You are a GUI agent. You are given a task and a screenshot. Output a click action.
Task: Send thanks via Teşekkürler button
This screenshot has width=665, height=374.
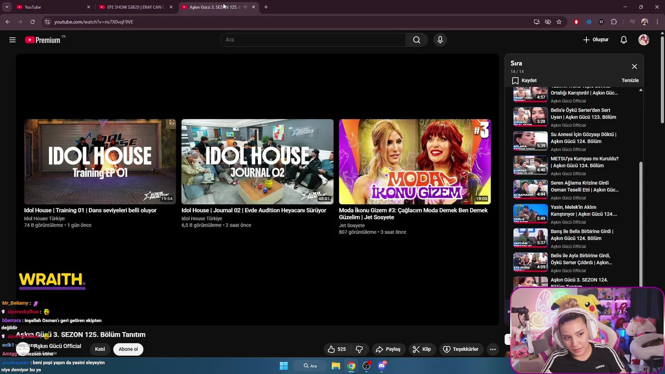click(461, 349)
